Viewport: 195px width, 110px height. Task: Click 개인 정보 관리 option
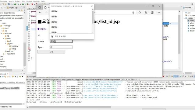tap(72, 36)
